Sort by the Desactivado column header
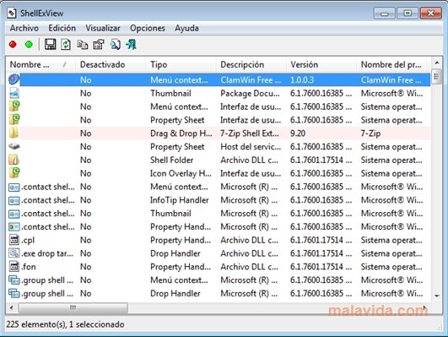 (111, 64)
